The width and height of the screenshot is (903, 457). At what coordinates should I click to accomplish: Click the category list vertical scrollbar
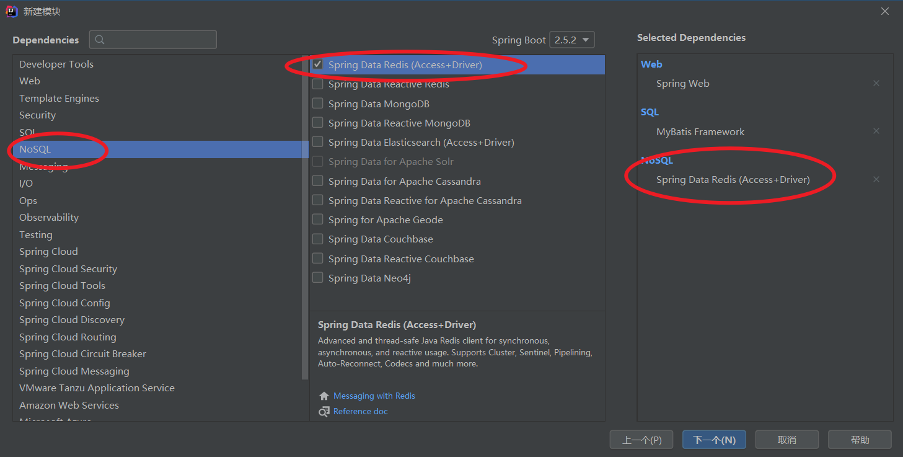coord(305,217)
